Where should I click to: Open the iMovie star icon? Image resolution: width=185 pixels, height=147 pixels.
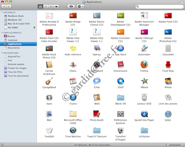tap(144, 81)
